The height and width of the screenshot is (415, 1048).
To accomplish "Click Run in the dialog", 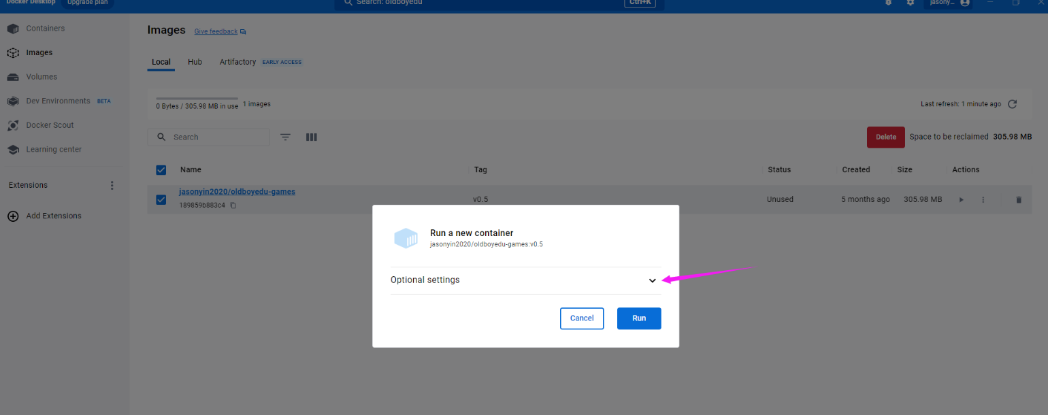I will [639, 318].
